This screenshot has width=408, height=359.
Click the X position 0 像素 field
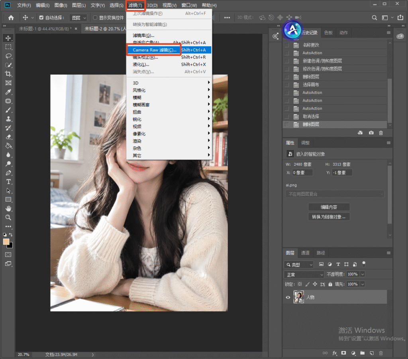pyautogui.click(x=302, y=173)
